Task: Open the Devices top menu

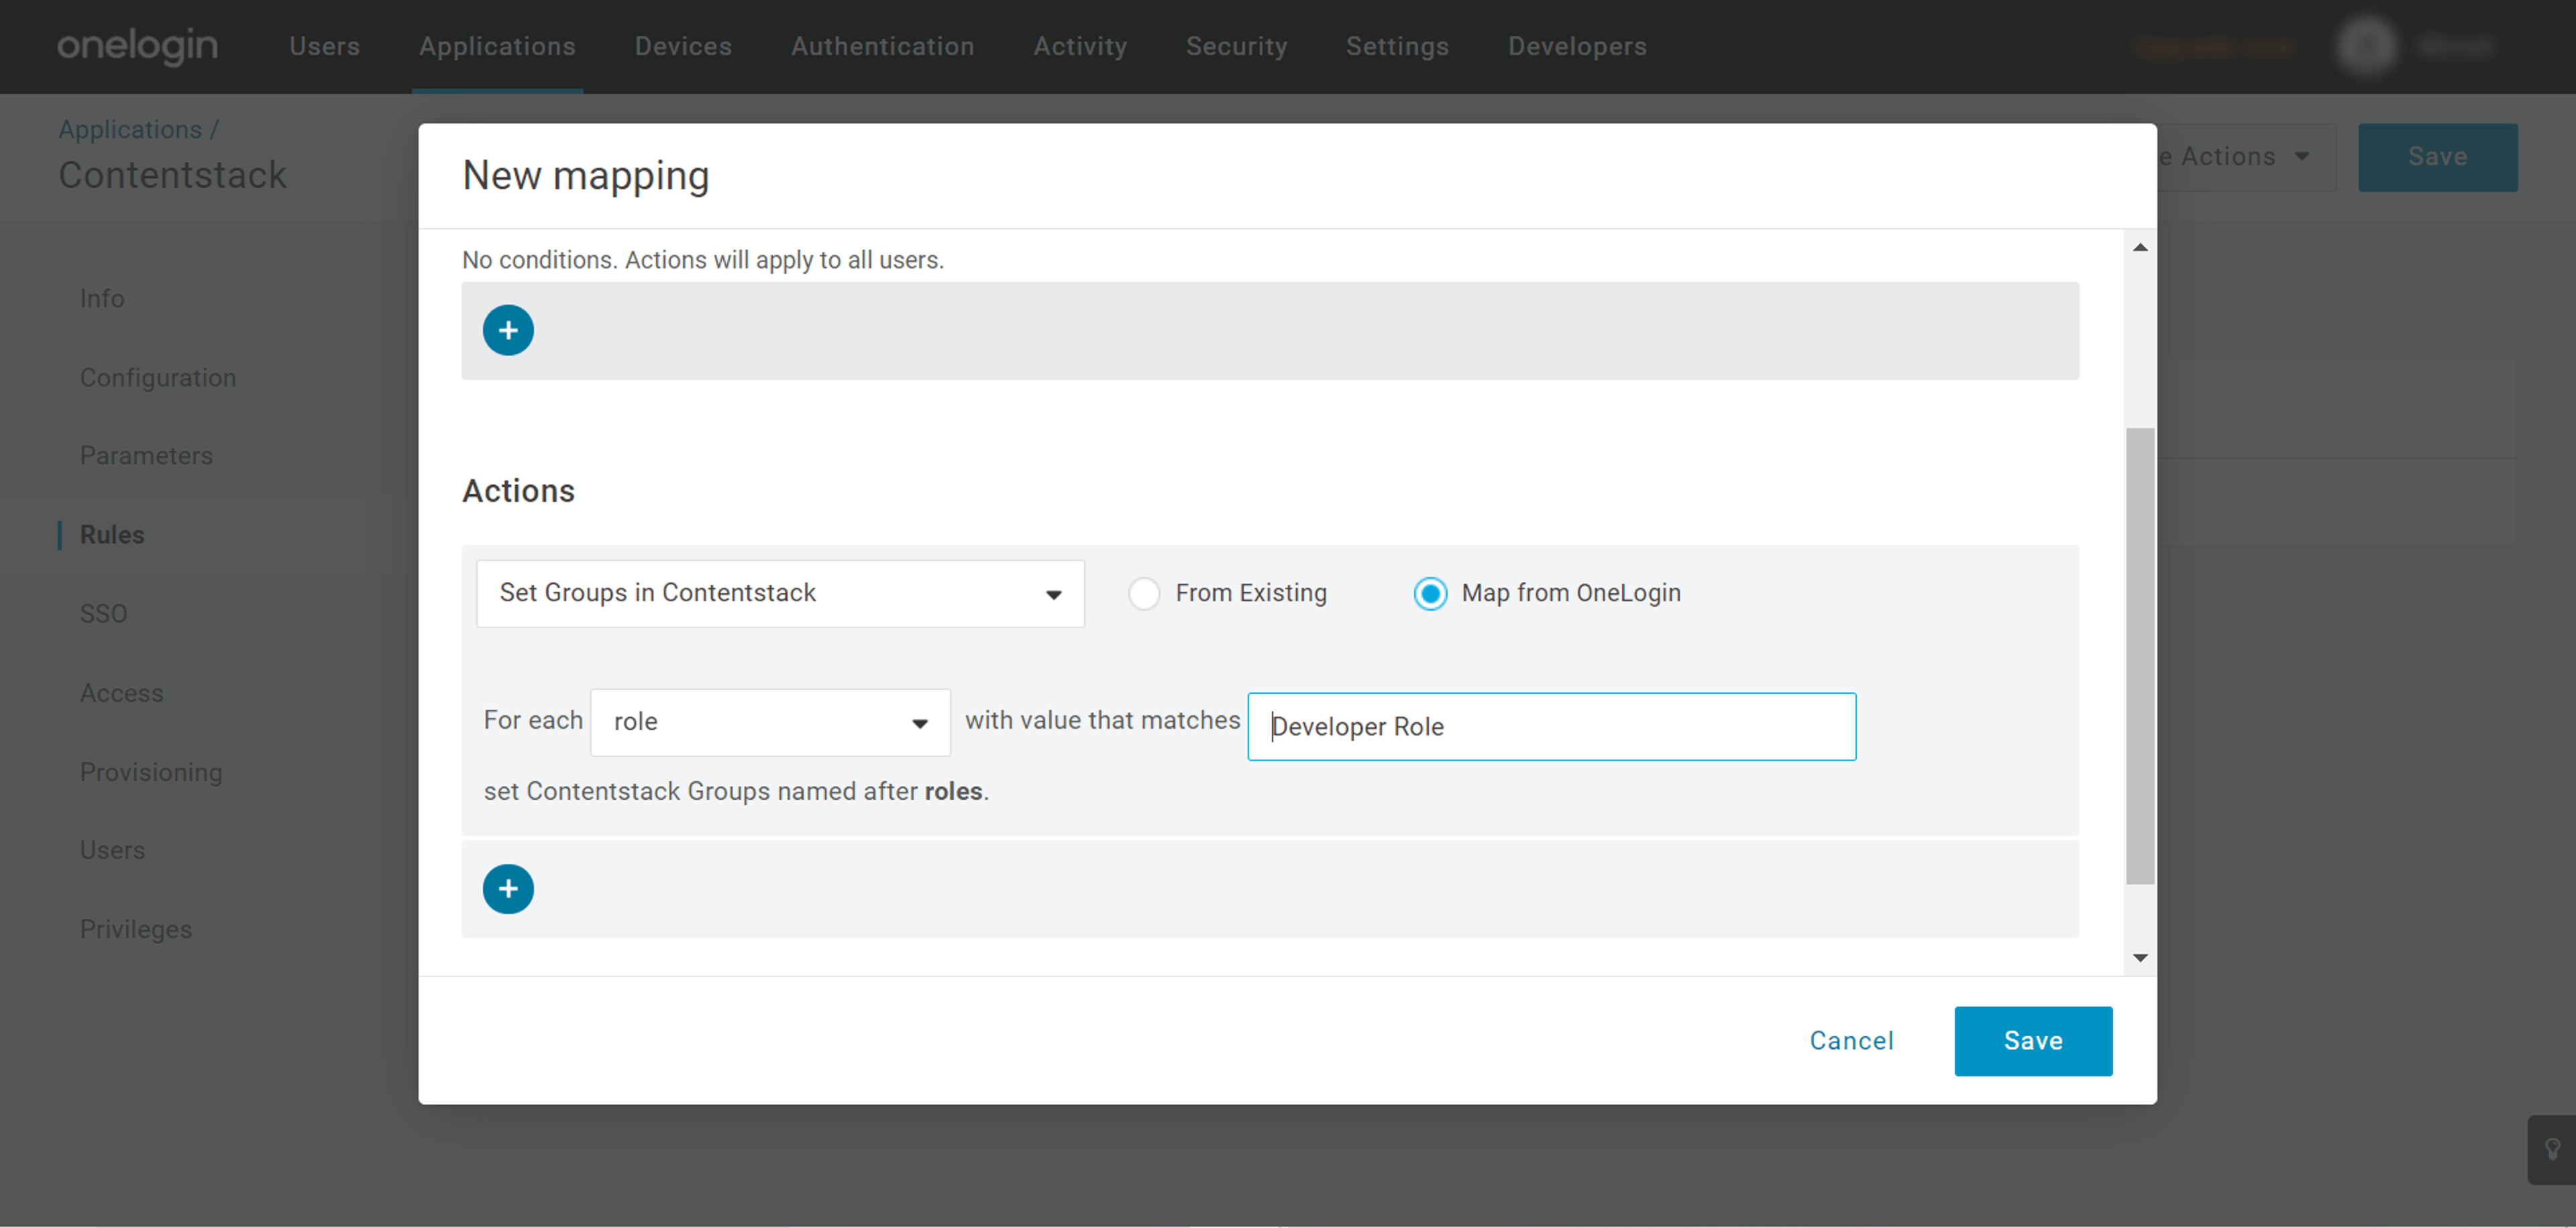Action: point(683,46)
